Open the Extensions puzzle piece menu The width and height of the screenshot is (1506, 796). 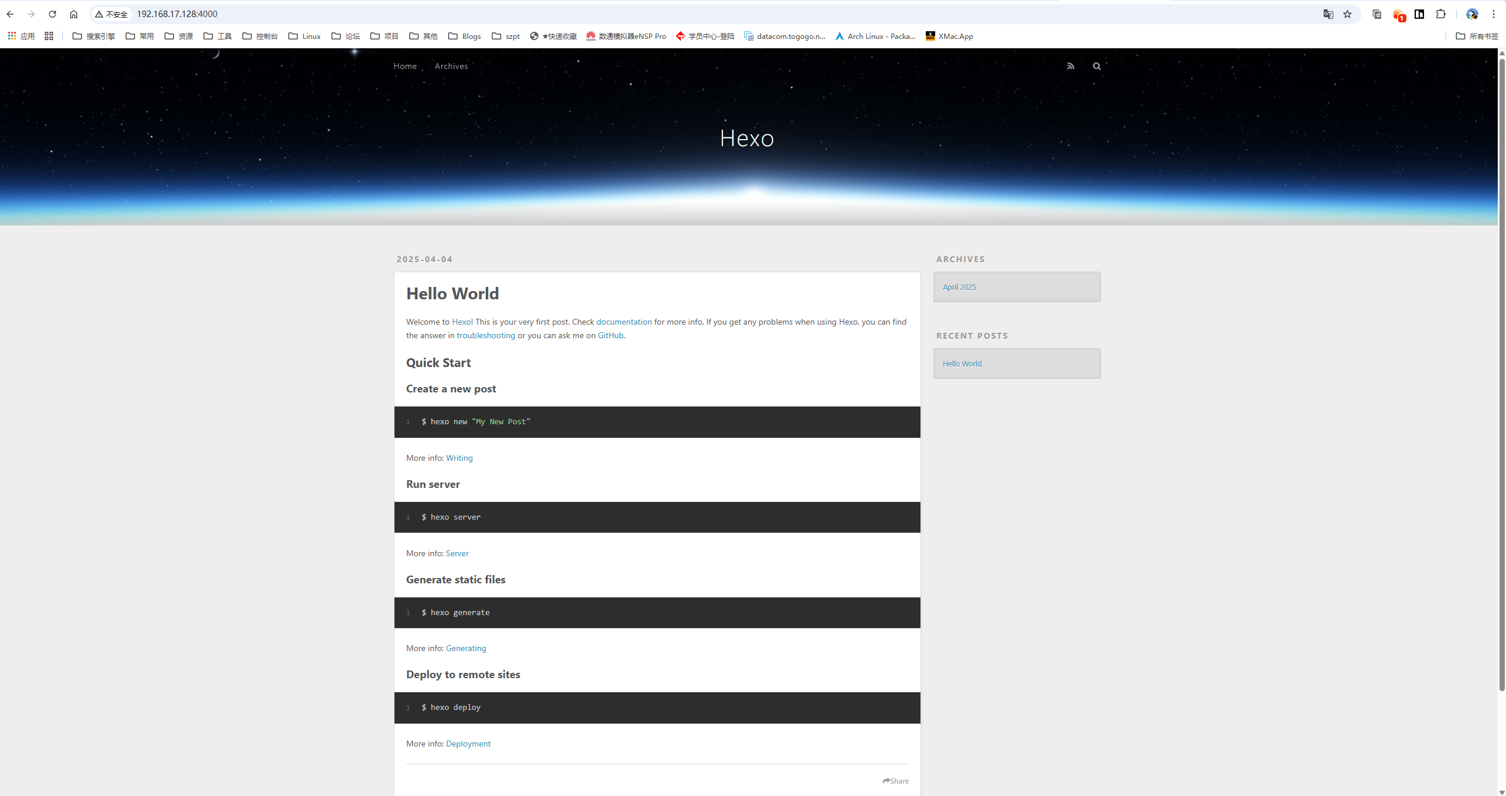pos(1441,14)
